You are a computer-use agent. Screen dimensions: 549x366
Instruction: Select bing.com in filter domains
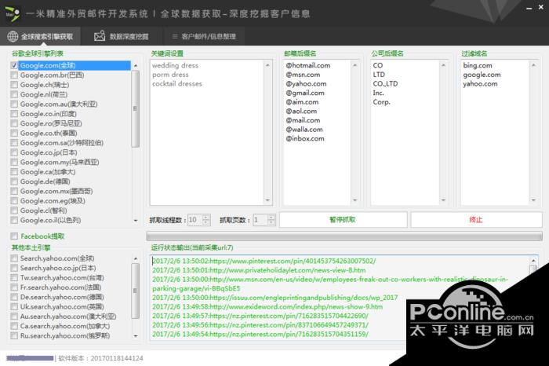tap(477, 65)
